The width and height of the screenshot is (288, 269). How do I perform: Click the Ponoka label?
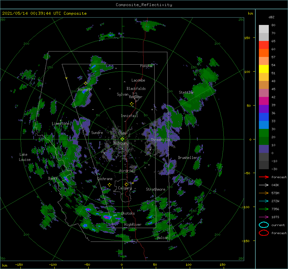pyautogui.click(x=146, y=66)
